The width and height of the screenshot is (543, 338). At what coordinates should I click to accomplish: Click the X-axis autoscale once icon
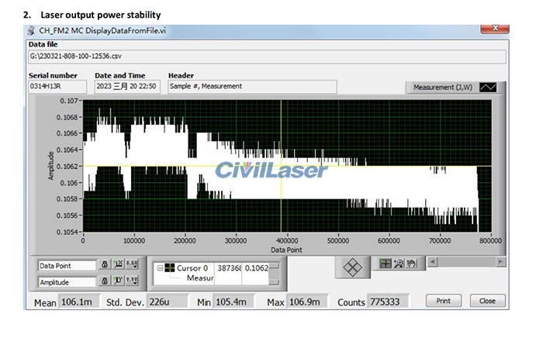pyautogui.click(x=117, y=266)
